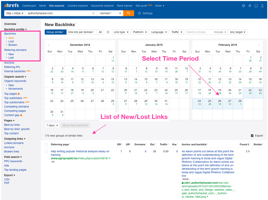Select February 22 on the calendar

point(248,93)
